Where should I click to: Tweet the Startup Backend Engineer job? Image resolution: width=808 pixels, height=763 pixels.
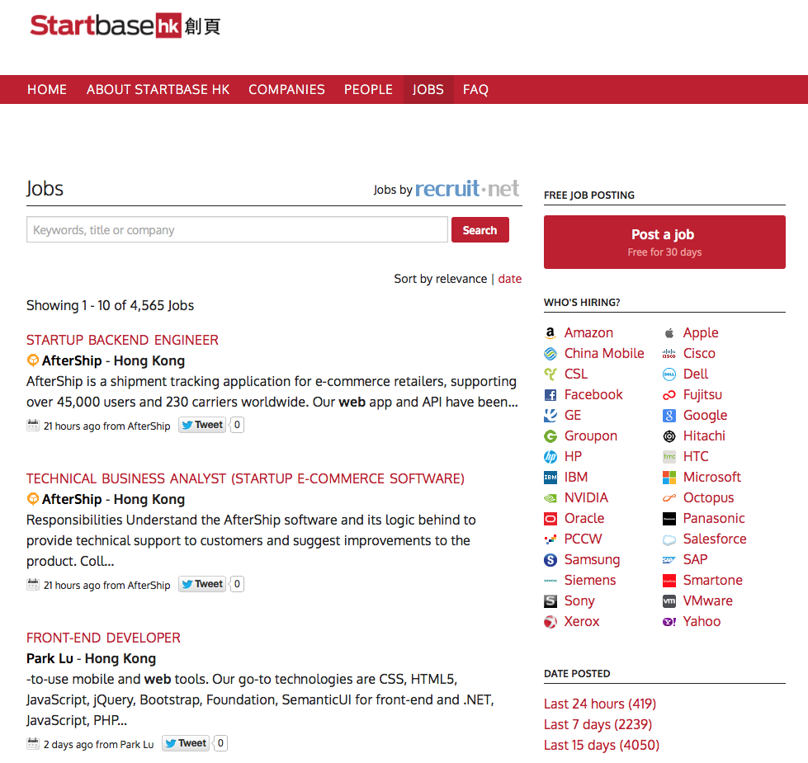[202, 426]
